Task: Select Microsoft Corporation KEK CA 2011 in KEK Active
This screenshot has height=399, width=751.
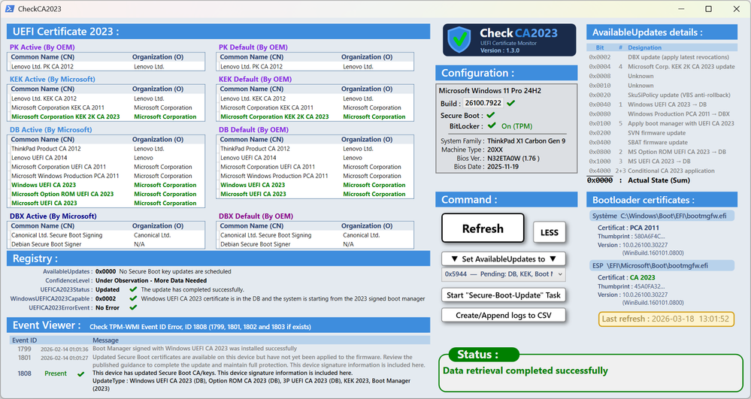Action: (x=106, y=107)
